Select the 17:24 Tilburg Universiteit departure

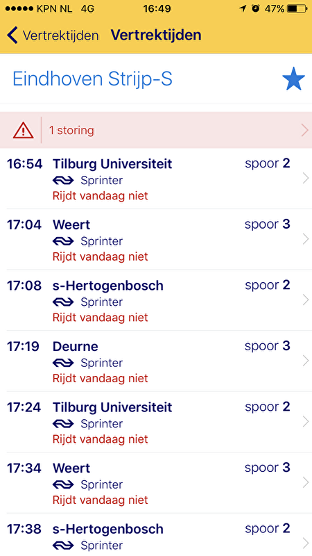tap(156, 422)
